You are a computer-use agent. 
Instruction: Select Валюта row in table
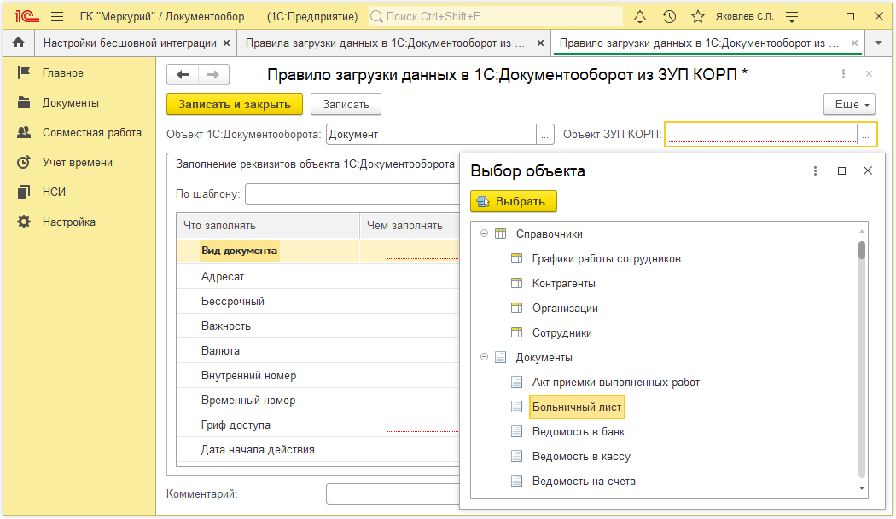[317, 350]
